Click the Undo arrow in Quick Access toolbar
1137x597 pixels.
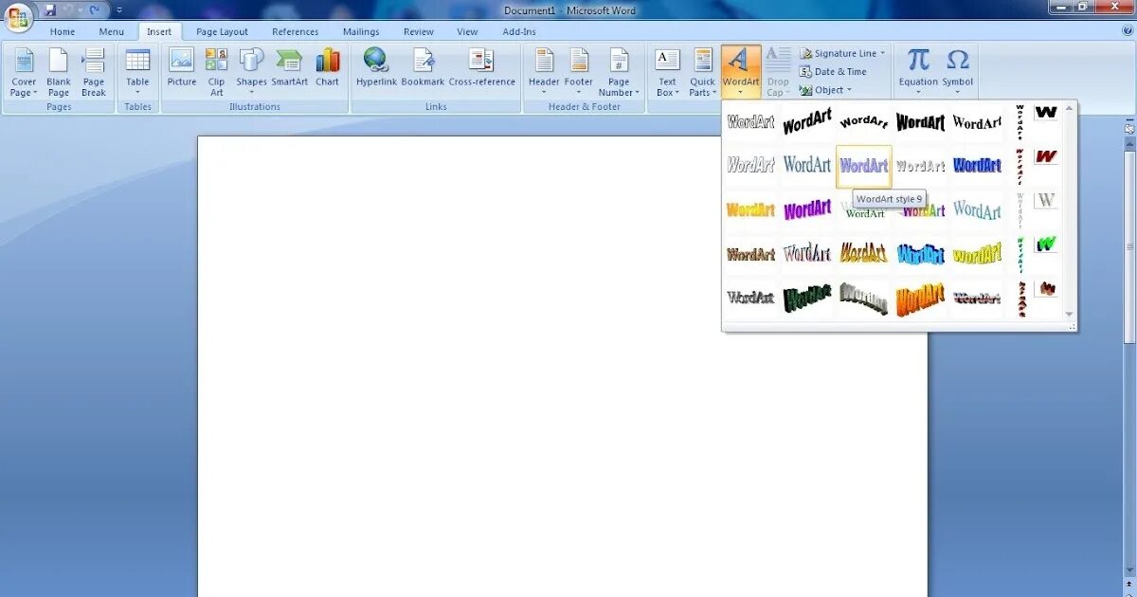68,9
